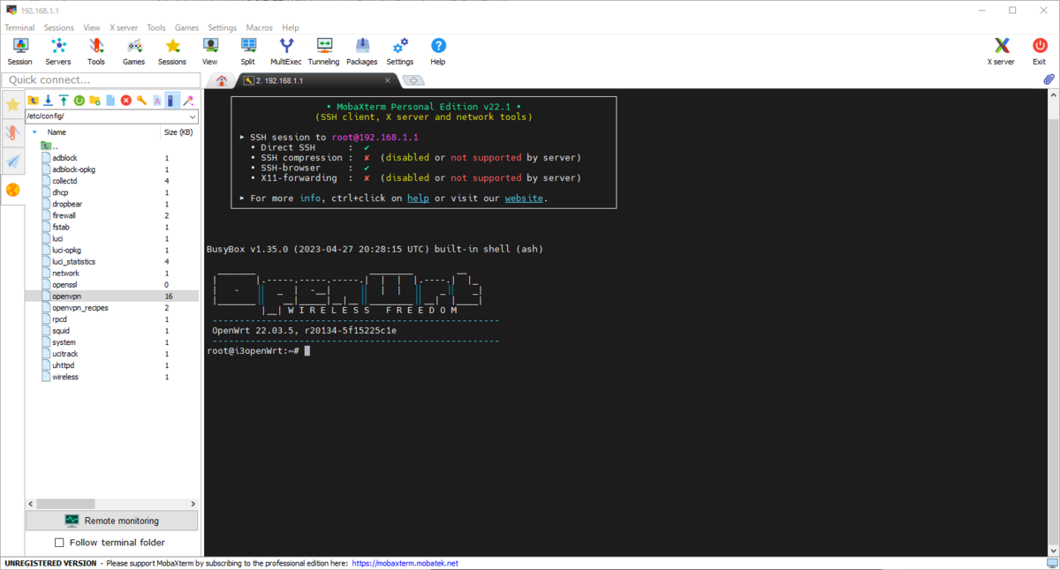Open the Session toolbar button
This screenshot has height=570, width=1060.
coord(19,51)
